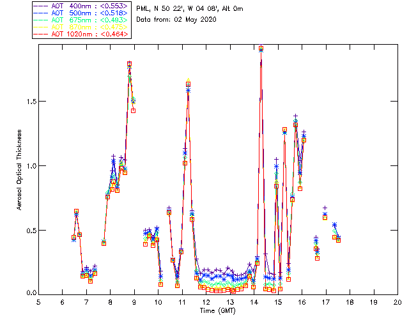The width and height of the screenshot is (409, 327).
Task: Click the peak data point just before 9 GMT
Action: click(129, 64)
